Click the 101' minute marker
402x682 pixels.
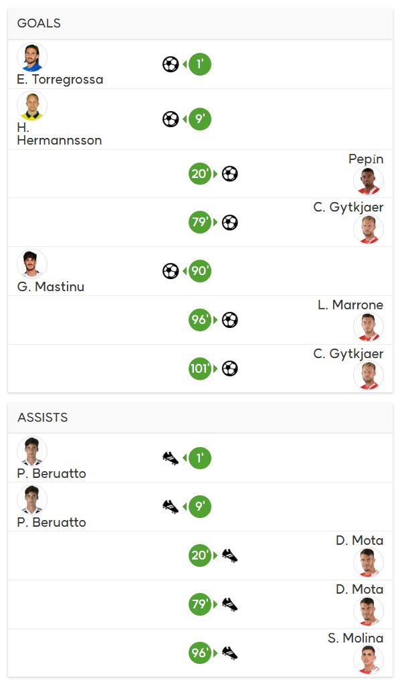click(200, 369)
